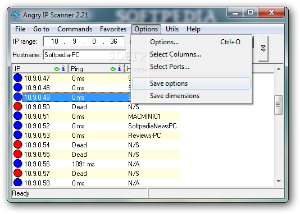Click Dead ping value for 10.9.0.50

point(79,107)
